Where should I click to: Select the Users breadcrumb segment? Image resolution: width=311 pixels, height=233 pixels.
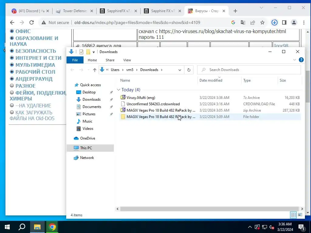(115, 70)
